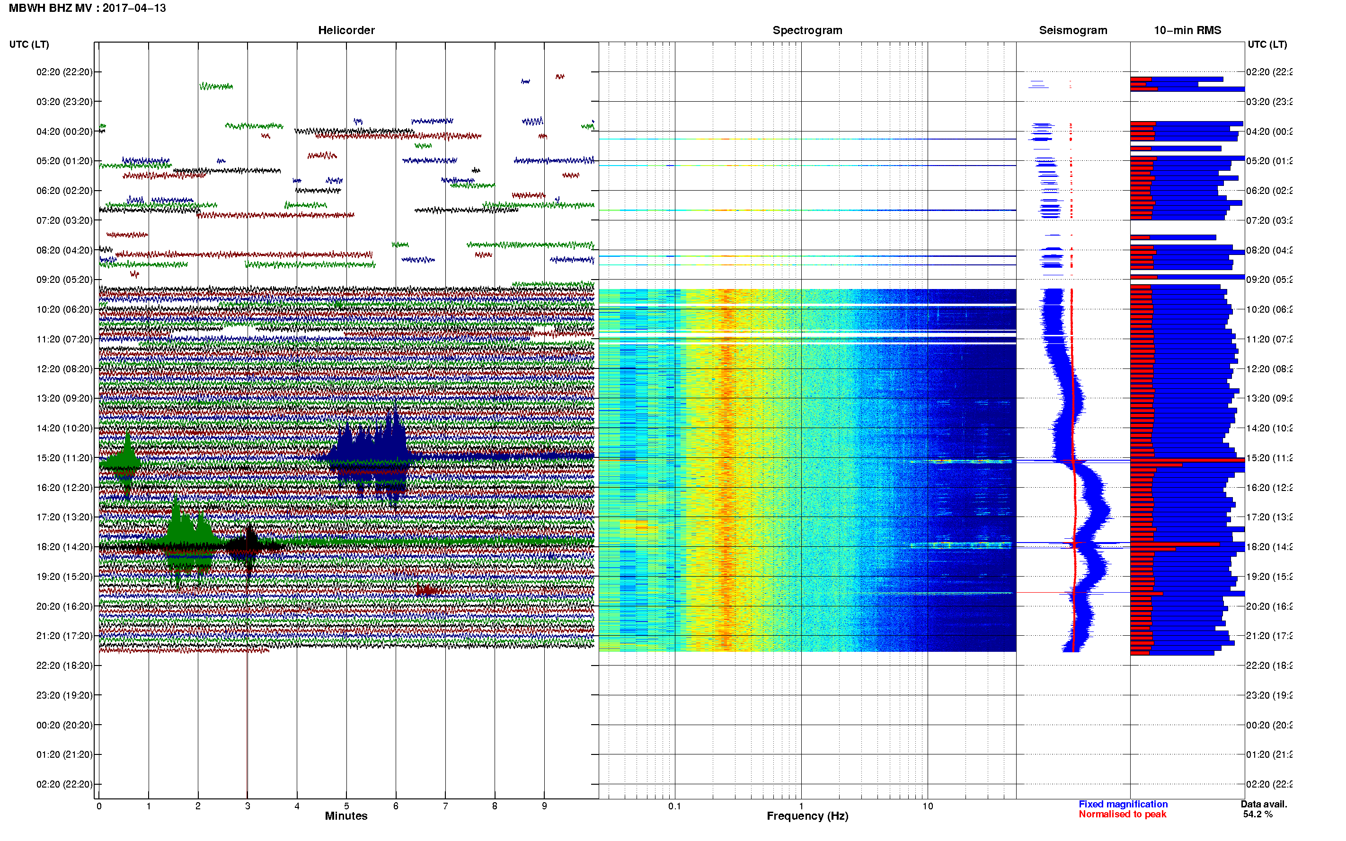This screenshot has height=841, width=1346.
Task: Click the 1 Hz frequency tick label
Action: [x=801, y=806]
